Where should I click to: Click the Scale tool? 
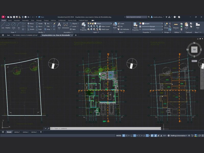39,29
